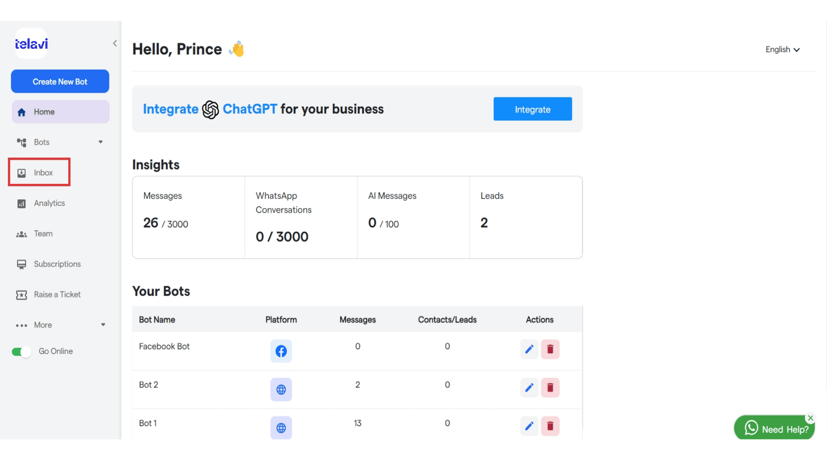Image resolution: width=827 pixels, height=467 pixels.
Task: Edit Bot 1 with pencil icon
Action: [529, 426]
